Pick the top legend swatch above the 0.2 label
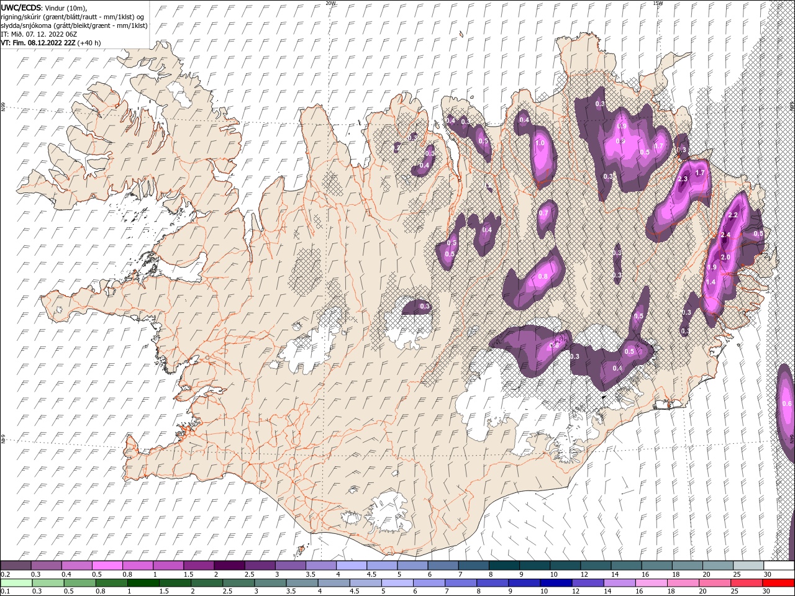795x596 pixels. [x=16, y=566]
